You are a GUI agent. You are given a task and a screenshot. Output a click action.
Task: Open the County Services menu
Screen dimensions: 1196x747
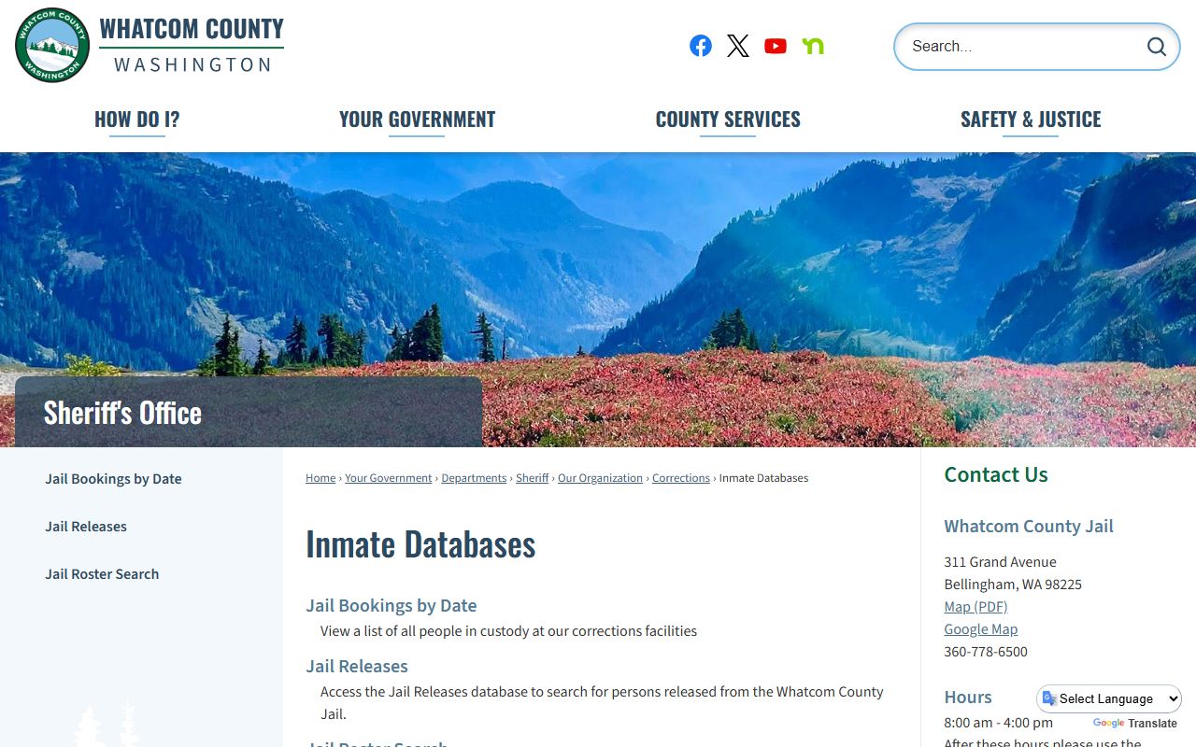pyautogui.click(x=728, y=120)
